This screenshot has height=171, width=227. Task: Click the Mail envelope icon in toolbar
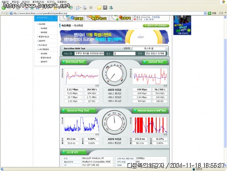coord(78,8)
